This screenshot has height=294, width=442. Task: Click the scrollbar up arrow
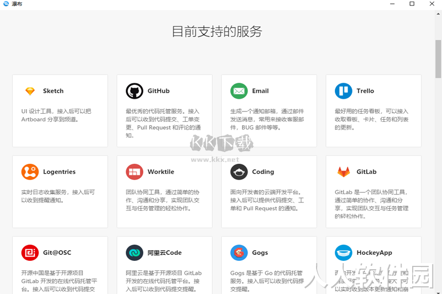pyautogui.click(x=438, y=13)
